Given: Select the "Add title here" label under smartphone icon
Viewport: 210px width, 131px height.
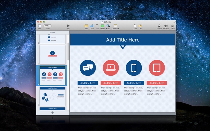Looking at the screenshot, I should [134, 83].
